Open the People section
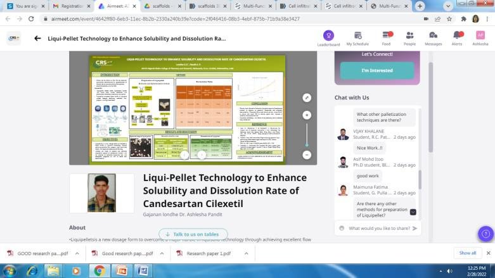 pos(409,39)
